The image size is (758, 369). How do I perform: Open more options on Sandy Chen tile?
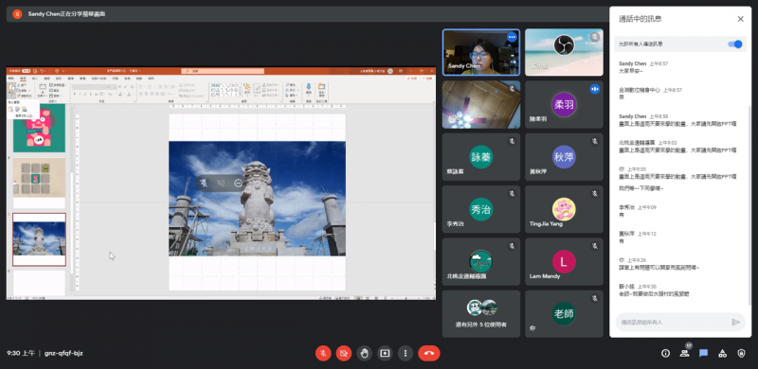coord(512,37)
